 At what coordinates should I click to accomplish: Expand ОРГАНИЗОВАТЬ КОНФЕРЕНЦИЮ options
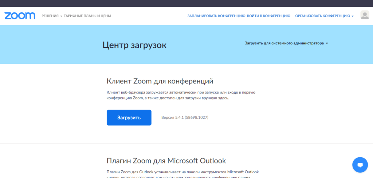(x=322, y=16)
